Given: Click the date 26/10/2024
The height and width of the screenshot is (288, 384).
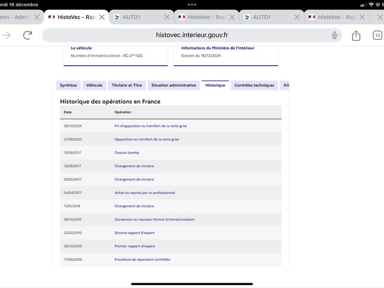Looking at the screenshot, I should [x=73, y=126].
